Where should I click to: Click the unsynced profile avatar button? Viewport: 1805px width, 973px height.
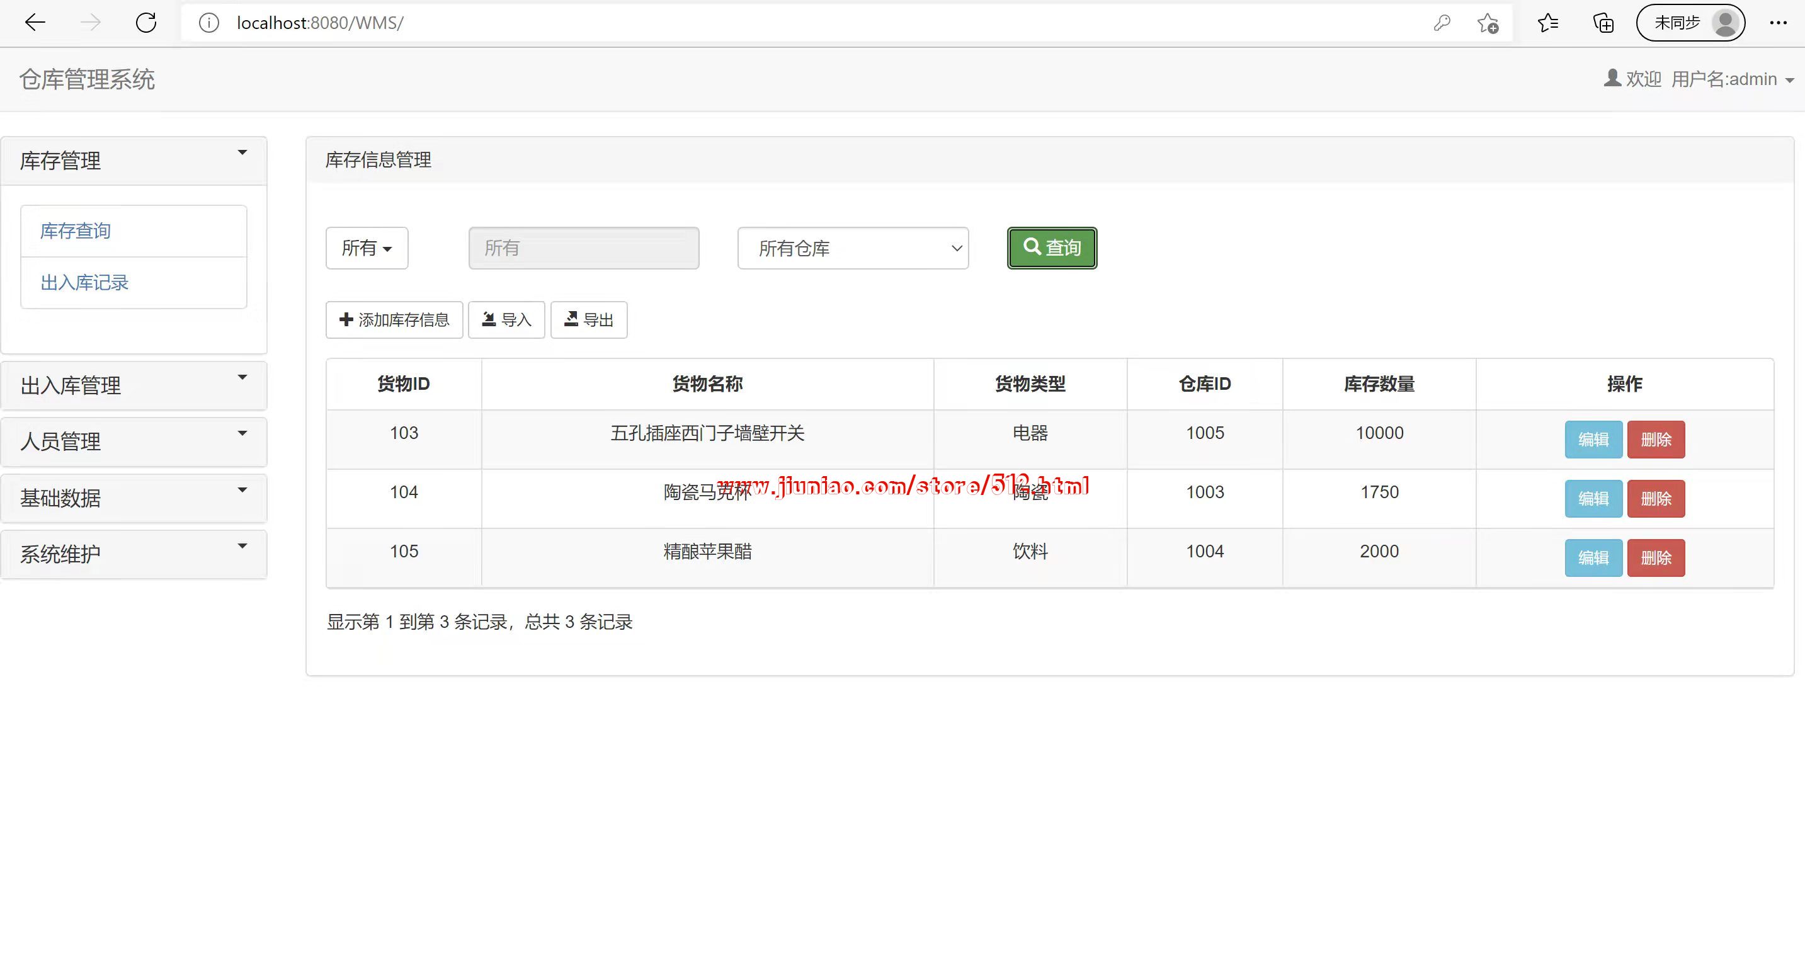point(1690,23)
